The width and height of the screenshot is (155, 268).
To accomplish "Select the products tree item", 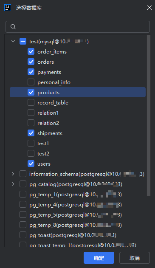I will 78,92.
